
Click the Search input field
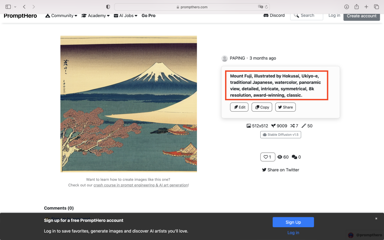[306, 16]
